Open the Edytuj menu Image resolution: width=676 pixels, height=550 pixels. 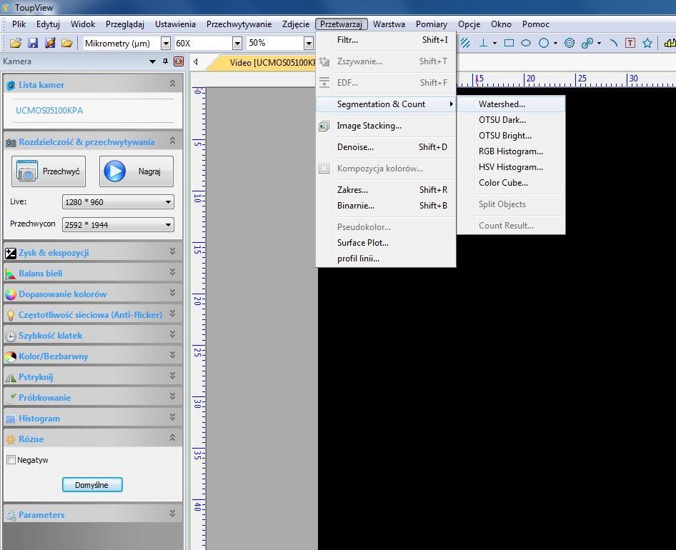click(x=48, y=24)
